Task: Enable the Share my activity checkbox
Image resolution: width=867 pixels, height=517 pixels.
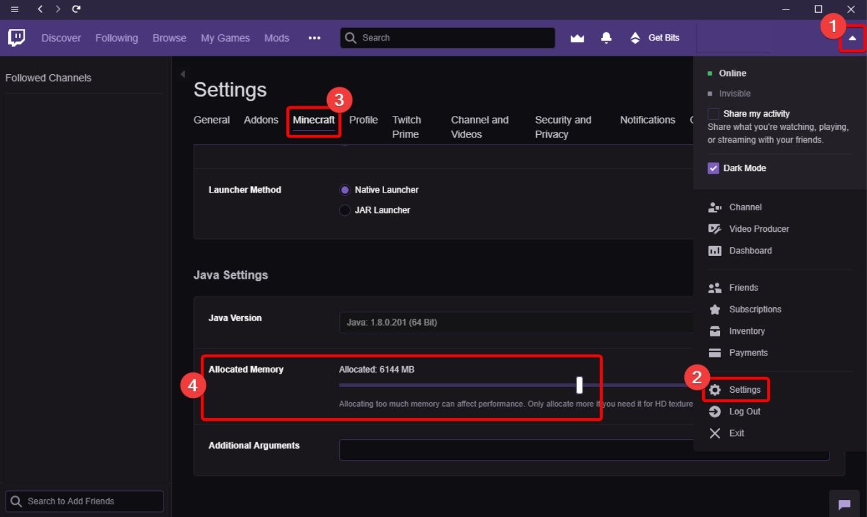Action: (x=713, y=114)
